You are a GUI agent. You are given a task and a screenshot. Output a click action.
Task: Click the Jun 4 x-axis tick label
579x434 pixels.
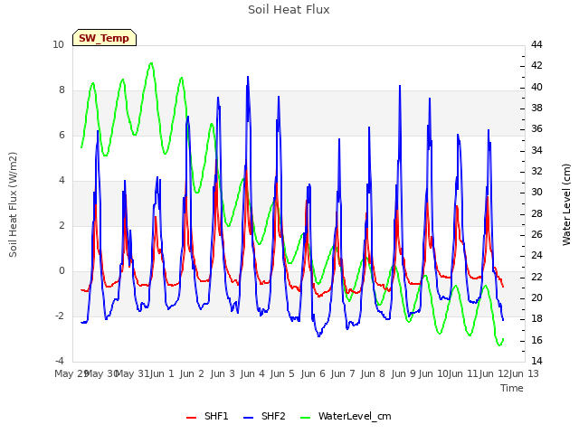pos(252,373)
